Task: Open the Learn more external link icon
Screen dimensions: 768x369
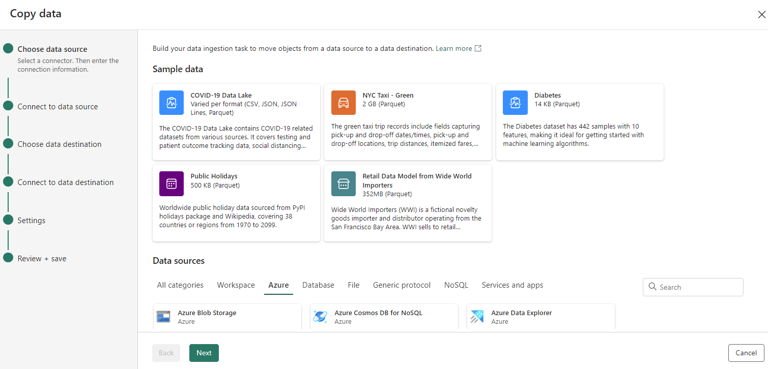Action: click(x=477, y=48)
